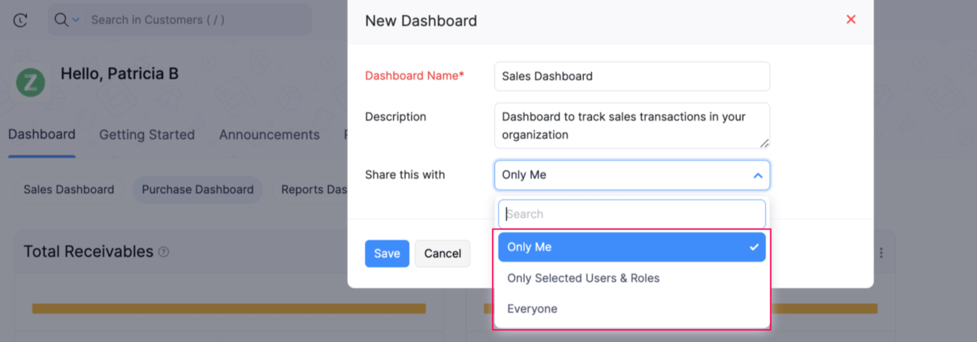Open the Announcements tab

[269, 135]
